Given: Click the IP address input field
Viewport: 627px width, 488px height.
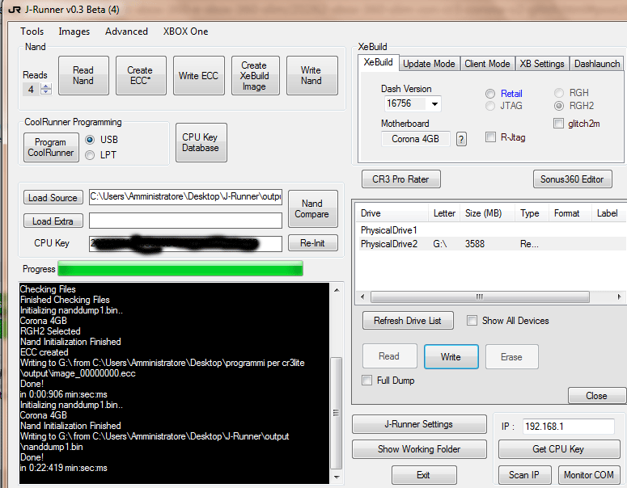Looking at the screenshot, I should click(568, 427).
